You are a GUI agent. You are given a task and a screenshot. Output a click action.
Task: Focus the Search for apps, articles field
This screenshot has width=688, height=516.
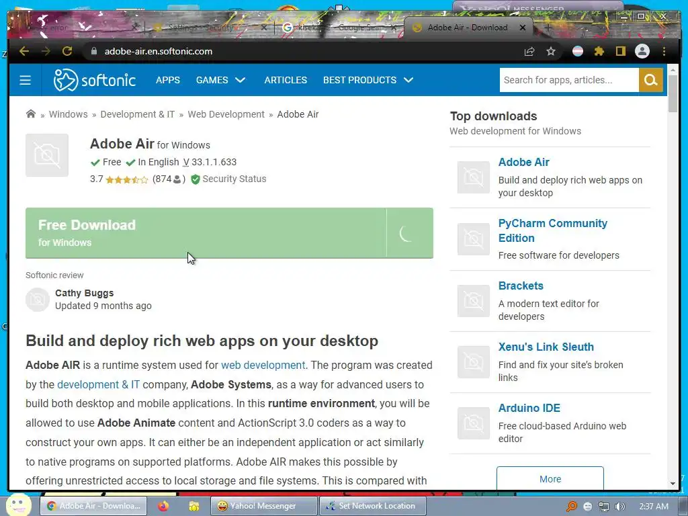click(x=569, y=80)
